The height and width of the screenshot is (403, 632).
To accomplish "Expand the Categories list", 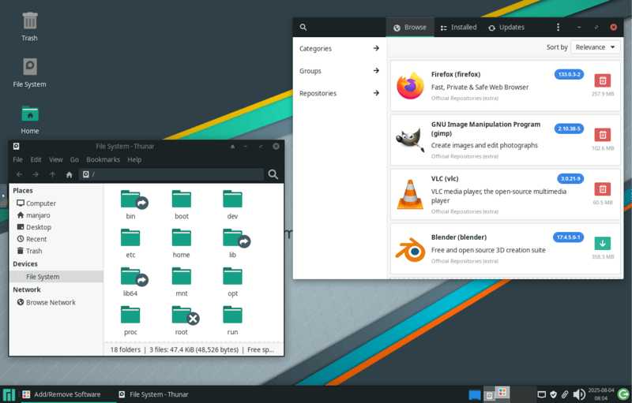I will pyautogui.click(x=340, y=49).
